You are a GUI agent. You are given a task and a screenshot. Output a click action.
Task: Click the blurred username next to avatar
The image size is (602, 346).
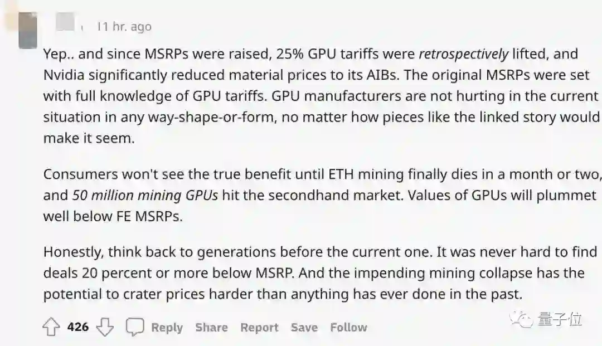click(x=66, y=22)
